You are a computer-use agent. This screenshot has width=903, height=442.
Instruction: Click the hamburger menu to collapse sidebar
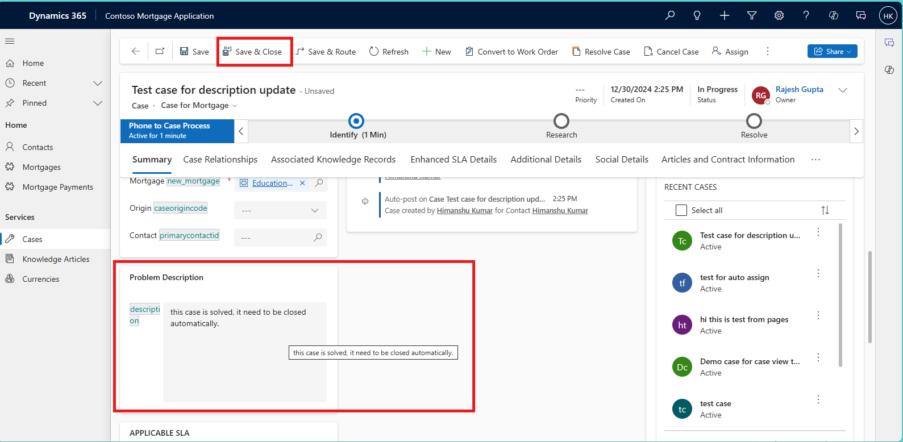(10, 41)
